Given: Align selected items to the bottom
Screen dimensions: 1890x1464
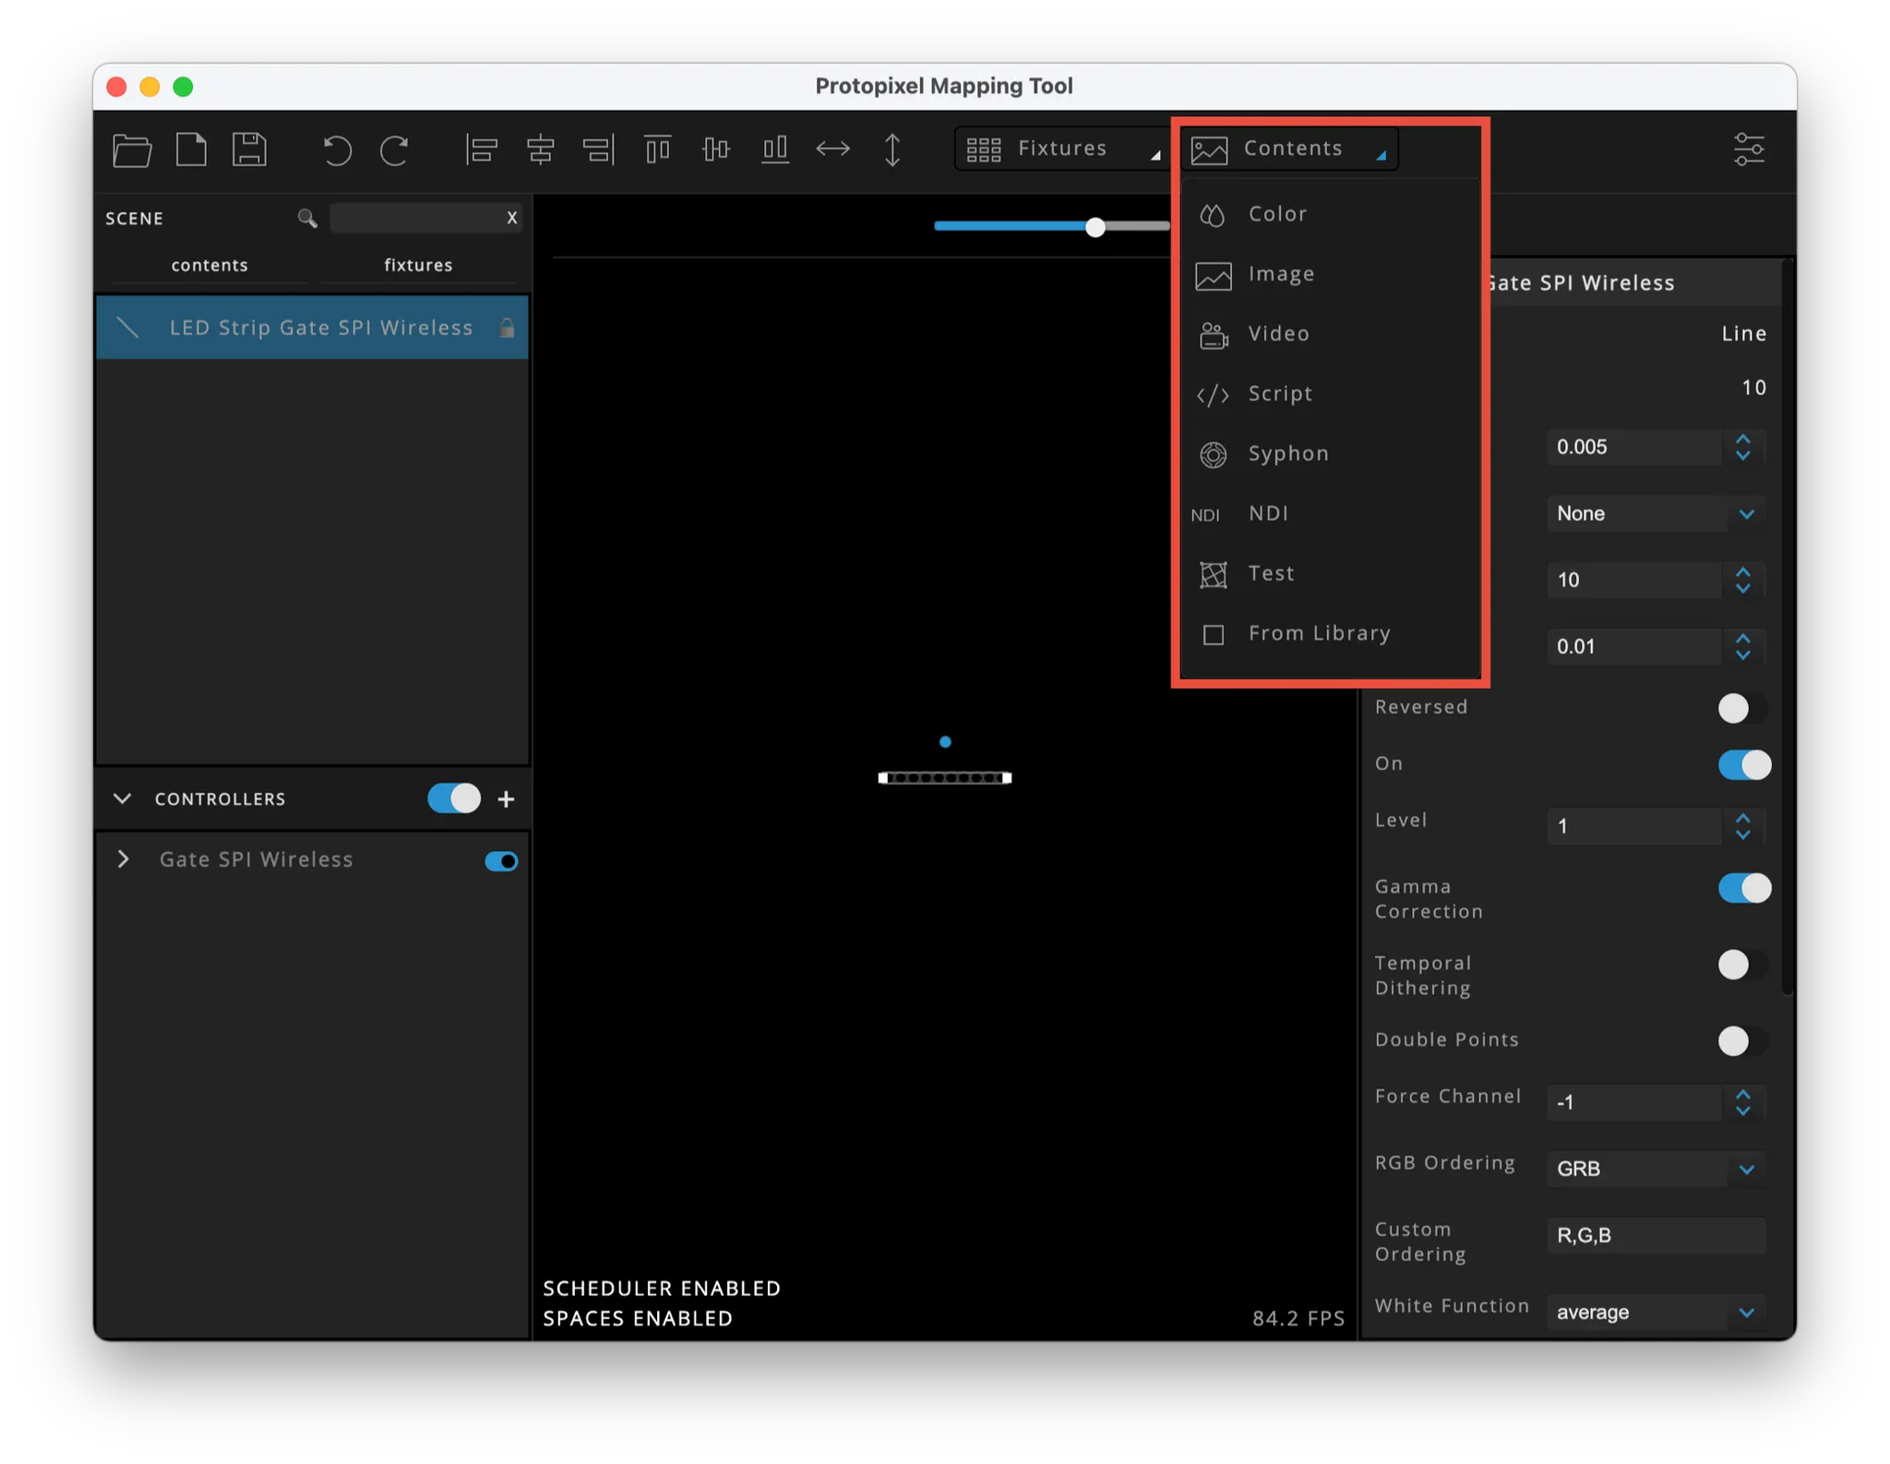Looking at the screenshot, I should (x=774, y=149).
